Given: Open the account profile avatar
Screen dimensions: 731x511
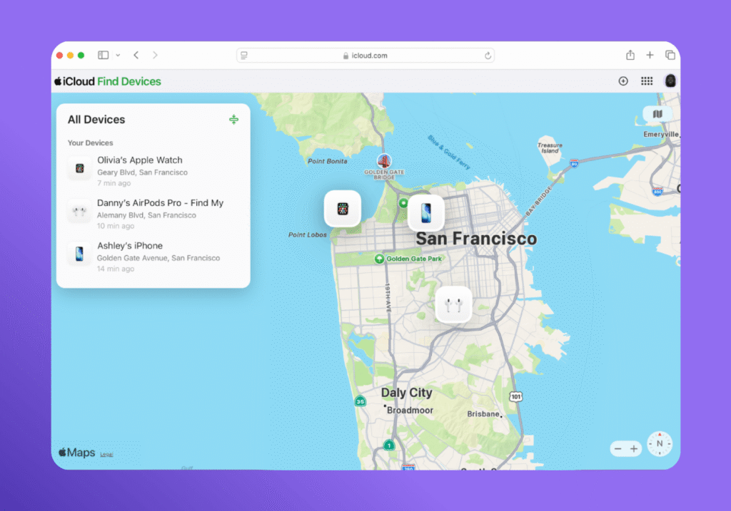Looking at the screenshot, I should tap(670, 81).
